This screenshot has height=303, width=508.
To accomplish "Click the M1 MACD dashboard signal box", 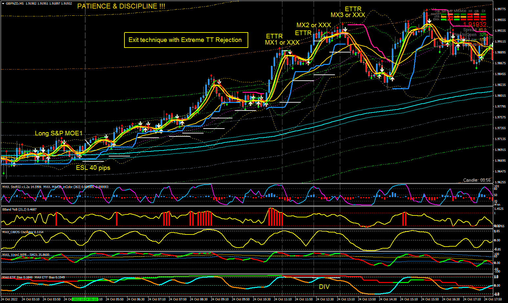I will click(444, 14).
